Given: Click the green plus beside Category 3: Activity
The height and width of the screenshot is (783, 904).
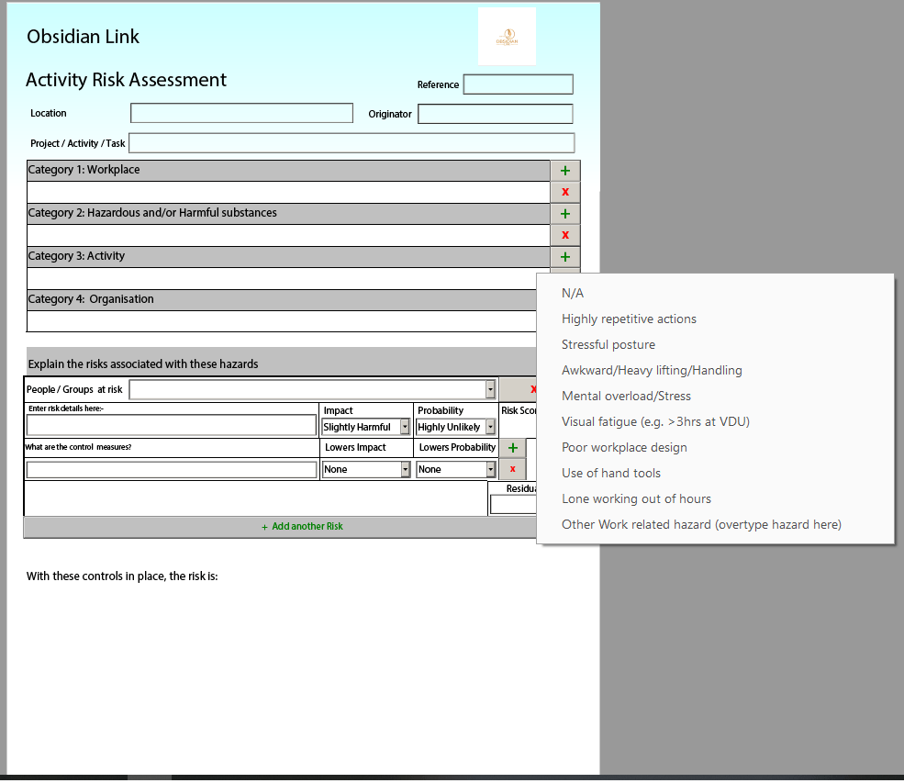Looking at the screenshot, I should coord(564,257).
